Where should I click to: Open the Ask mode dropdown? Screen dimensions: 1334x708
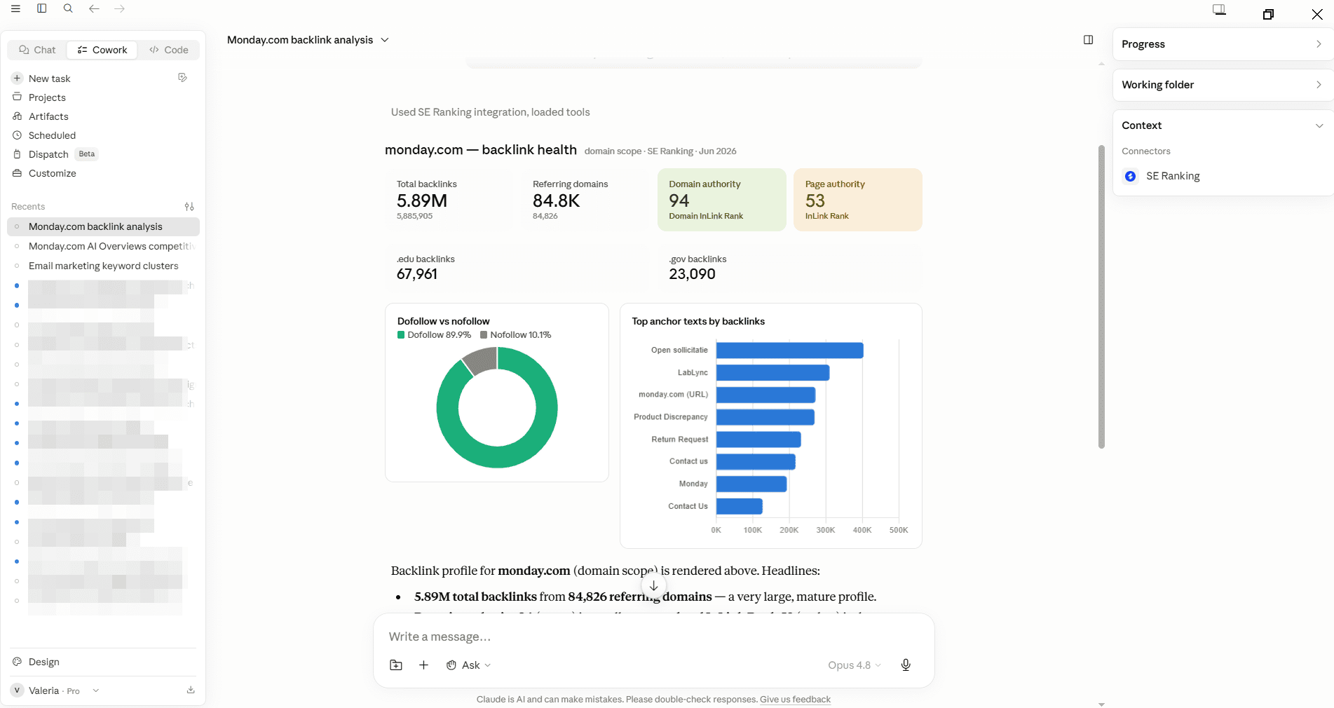tap(468, 665)
